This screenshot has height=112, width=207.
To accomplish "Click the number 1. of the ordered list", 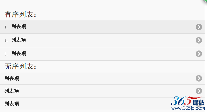I will click(x=6, y=27).
